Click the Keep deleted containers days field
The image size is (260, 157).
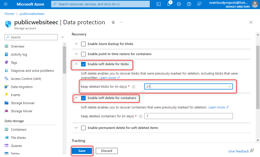click(x=188, y=116)
